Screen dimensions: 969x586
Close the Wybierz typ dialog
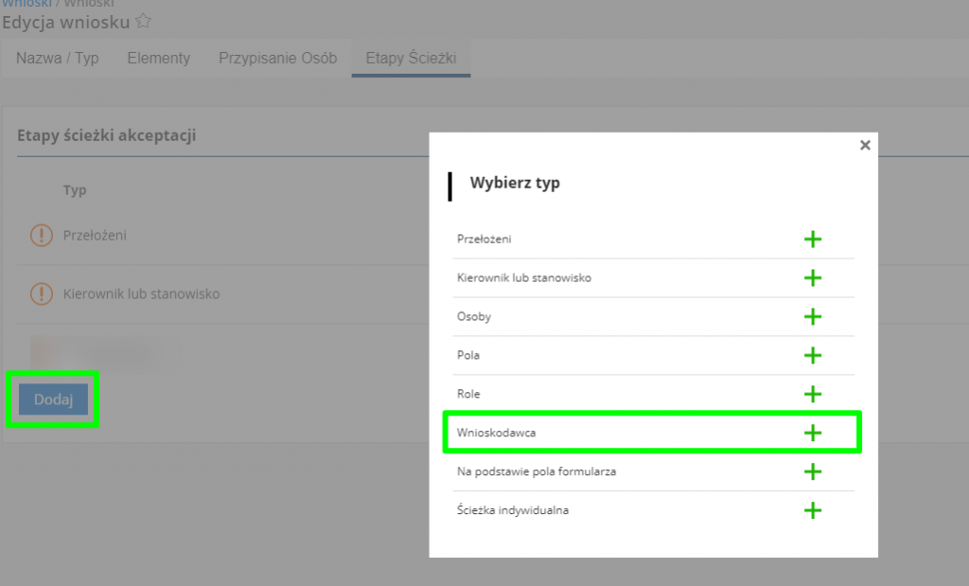click(865, 145)
